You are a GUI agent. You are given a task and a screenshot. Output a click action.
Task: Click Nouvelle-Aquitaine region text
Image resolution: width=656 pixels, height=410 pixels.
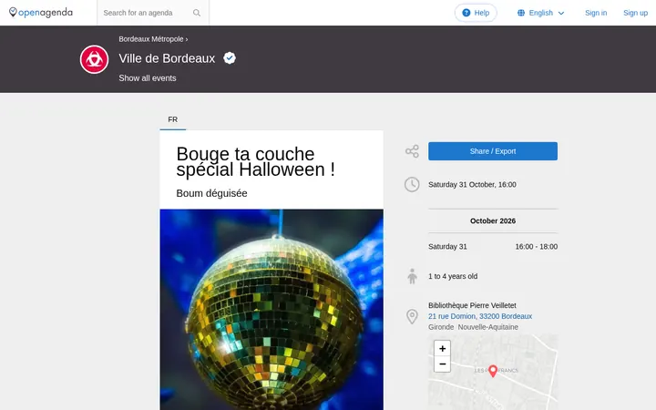tap(487, 327)
